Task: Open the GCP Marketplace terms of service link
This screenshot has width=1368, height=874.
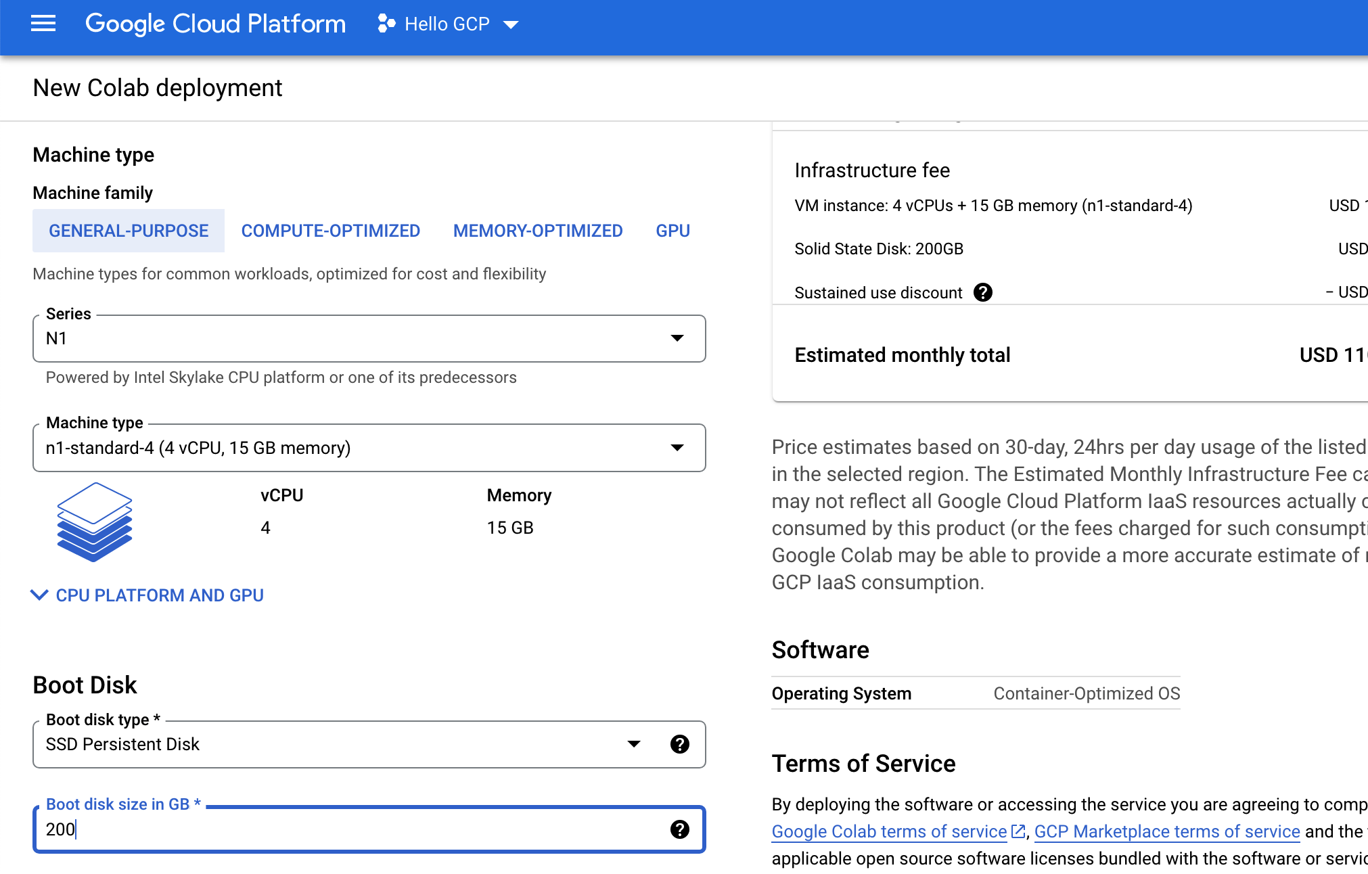Action: [1167, 831]
